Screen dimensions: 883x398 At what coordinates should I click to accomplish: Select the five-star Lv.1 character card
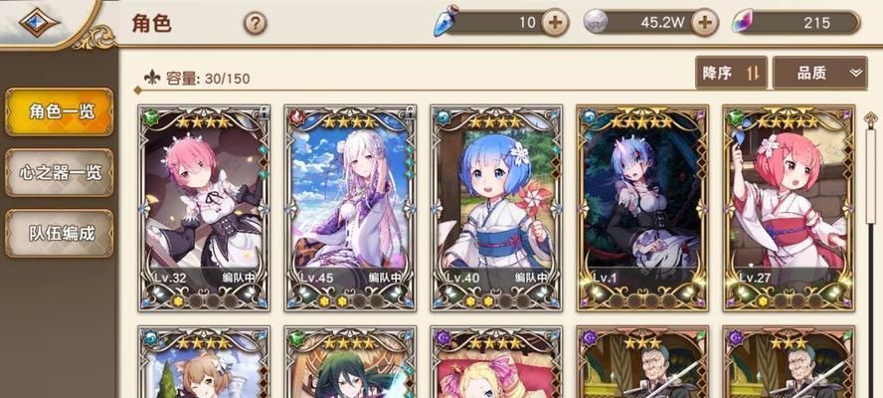click(x=642, y=207)
